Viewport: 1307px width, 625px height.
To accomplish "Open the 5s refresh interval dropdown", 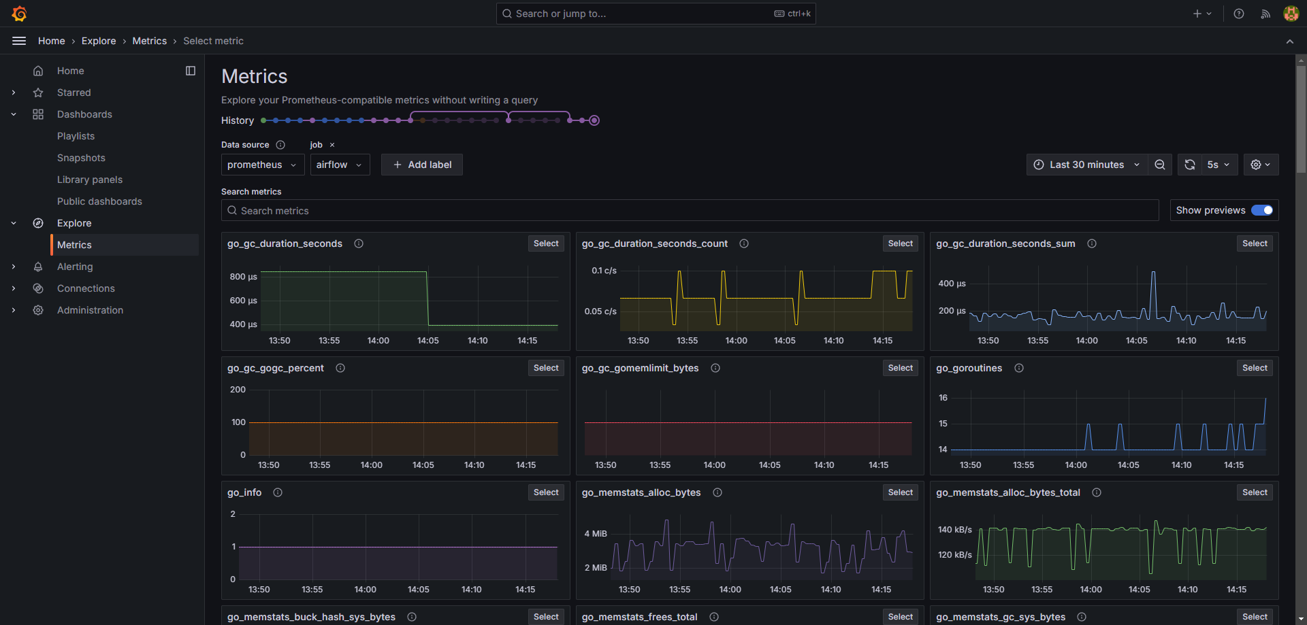I will 1219,165.
